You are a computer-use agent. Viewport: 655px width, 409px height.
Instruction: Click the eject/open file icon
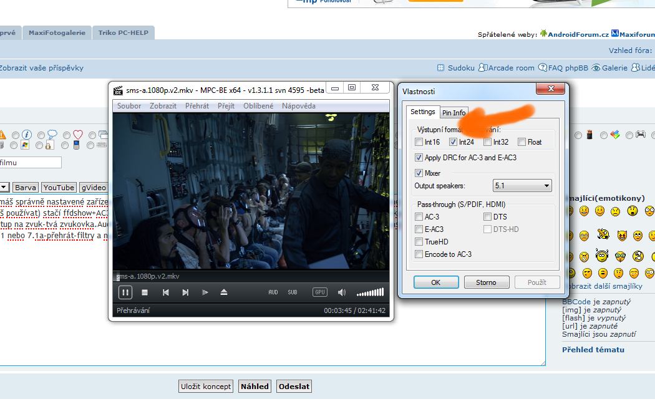point(224,292)
